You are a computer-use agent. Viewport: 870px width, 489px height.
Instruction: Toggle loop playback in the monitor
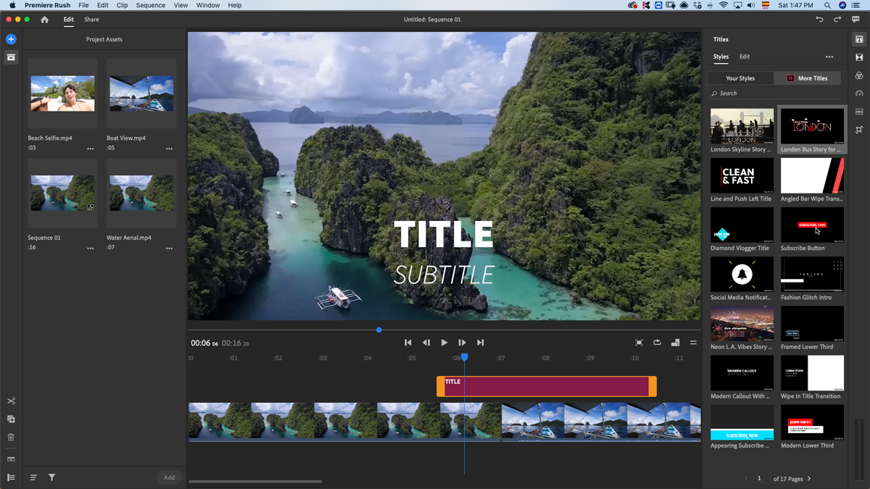tap(657, 343)
